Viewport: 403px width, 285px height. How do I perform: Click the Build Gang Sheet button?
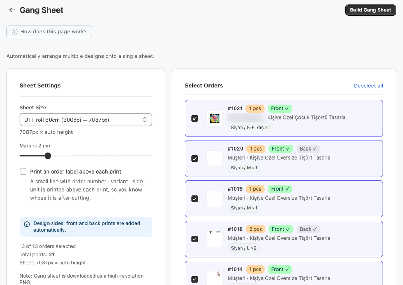click(371, 10)
